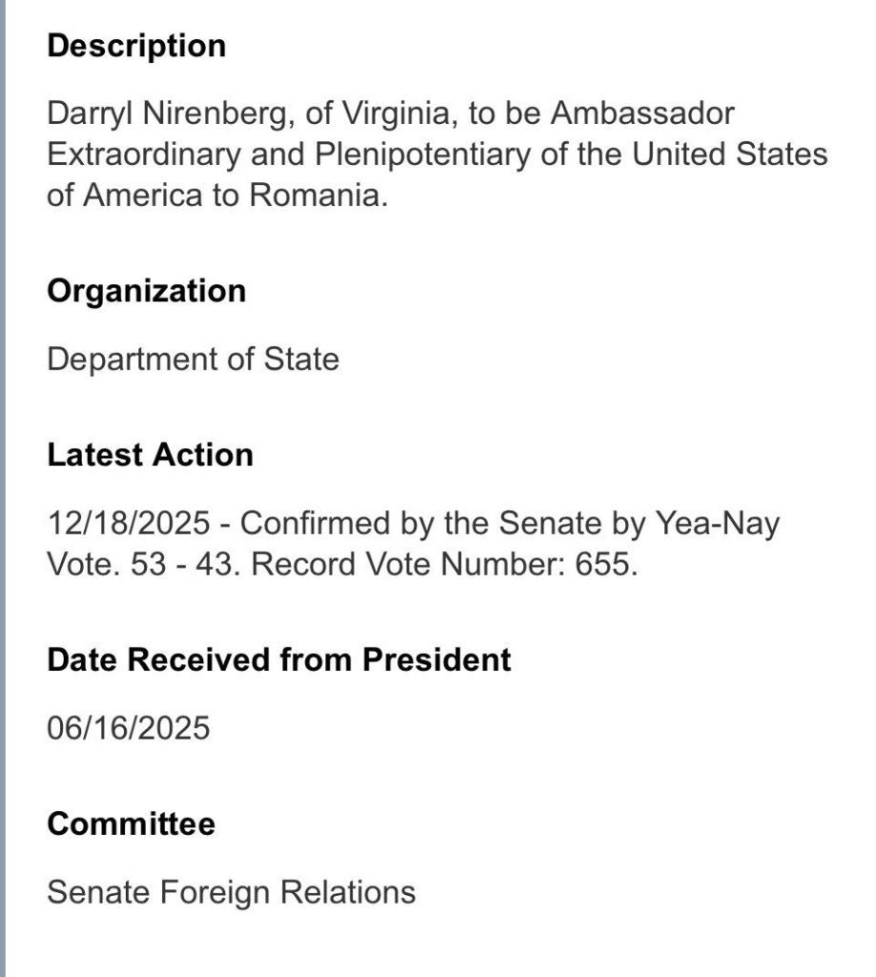Click the Organization heading
The width and height of the screenshot is (876, 977).
[x=146, y=290]
